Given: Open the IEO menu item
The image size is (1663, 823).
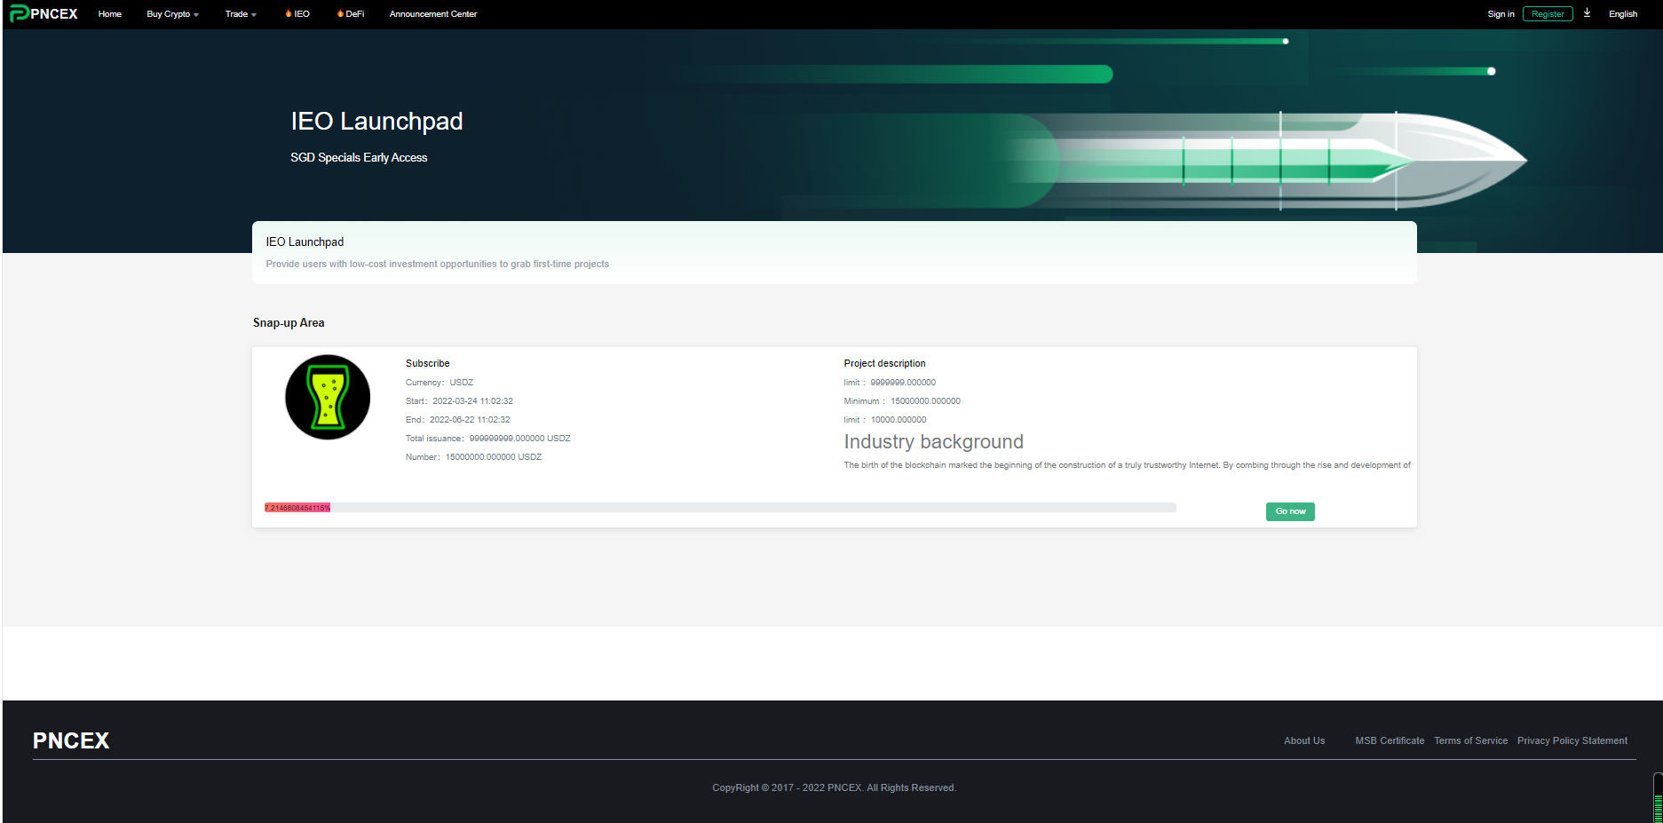Looking at the screenshot, I should point(302,14).
